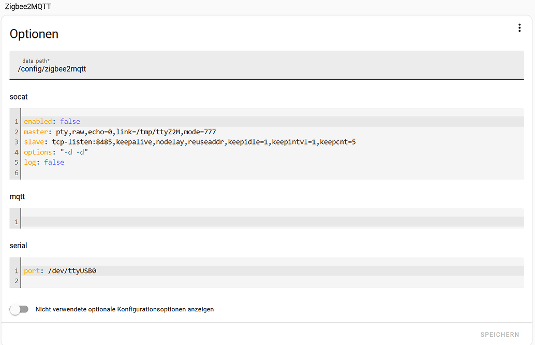The height and width of the screenshot is (345, 535).
Task: Click the port value /dev/ttyUSB0
Action: (71, 270)
